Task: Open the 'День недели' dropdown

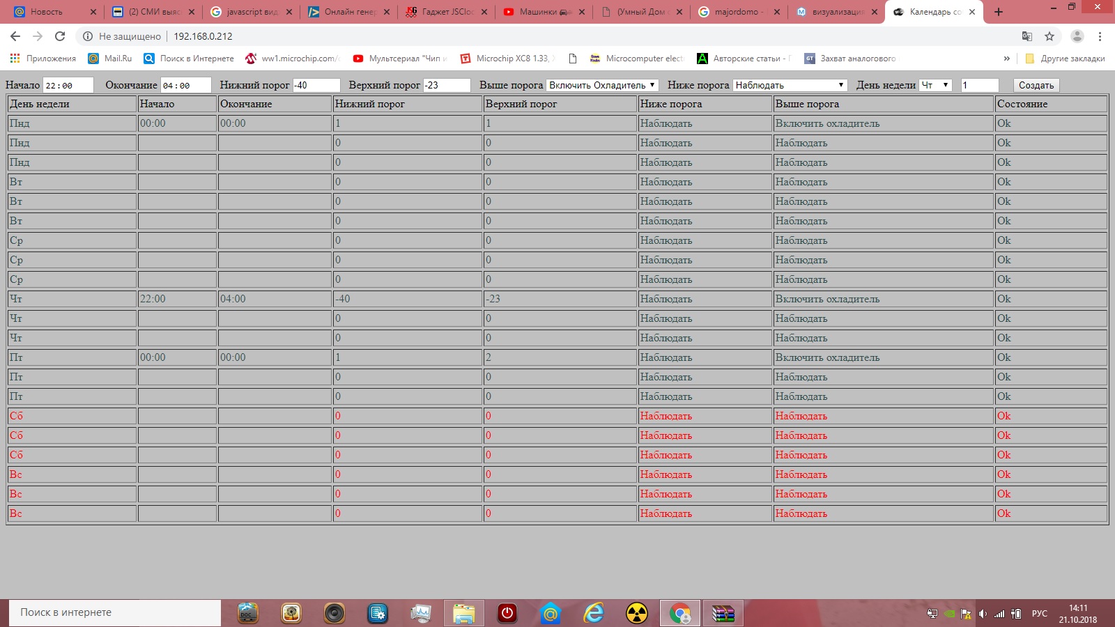Action: pyautogui.click(x=935, y=85)
